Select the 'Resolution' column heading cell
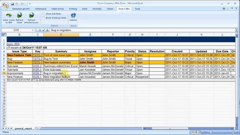 tap(157, 51)
